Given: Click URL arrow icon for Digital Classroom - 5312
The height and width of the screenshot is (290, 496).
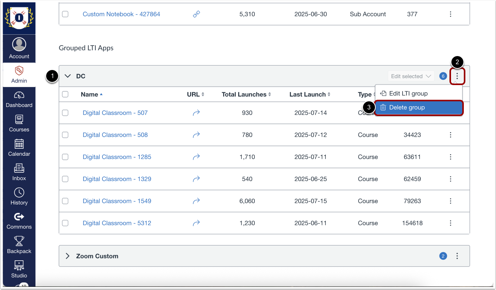Looking at the screenshot, I should pos(196,223).
